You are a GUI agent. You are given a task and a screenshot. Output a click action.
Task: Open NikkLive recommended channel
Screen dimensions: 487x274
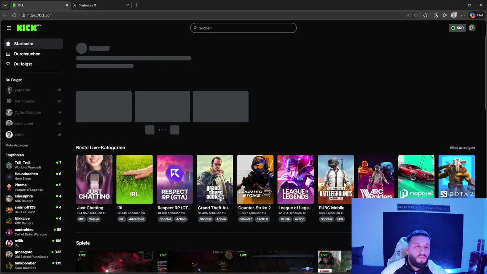click(x=33, y=221)
